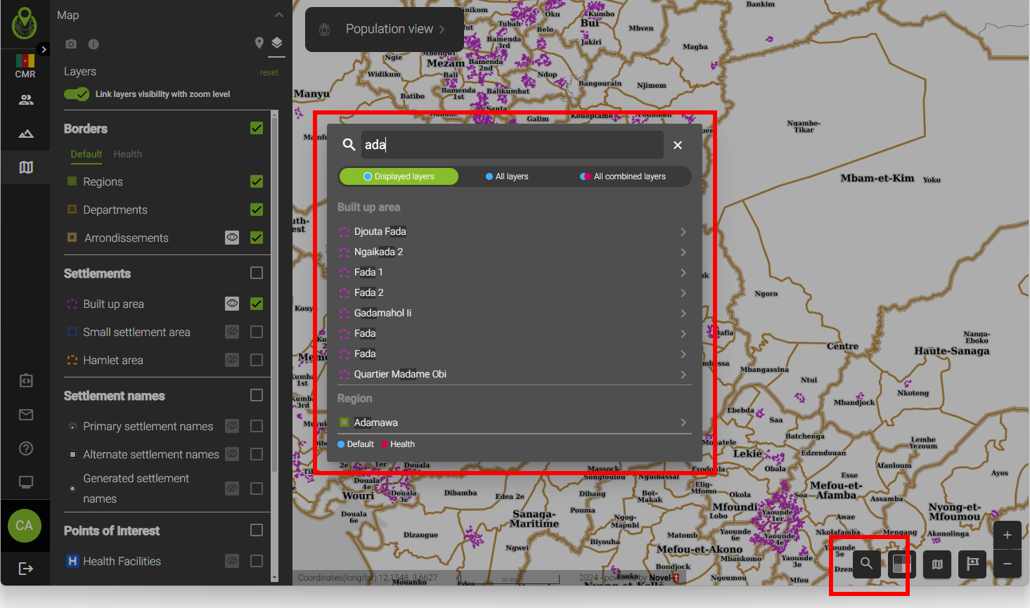Viewport: 1030px width, 608px height.
Task: Open the CMR country flag selector
Action: 25,66
